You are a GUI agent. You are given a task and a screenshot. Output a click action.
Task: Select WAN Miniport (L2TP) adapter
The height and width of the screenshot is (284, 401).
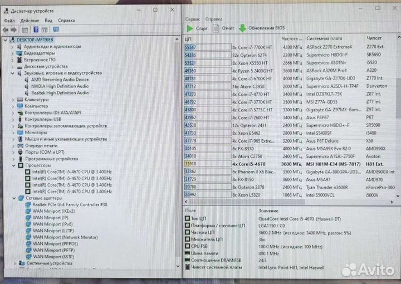click(53, 231)
